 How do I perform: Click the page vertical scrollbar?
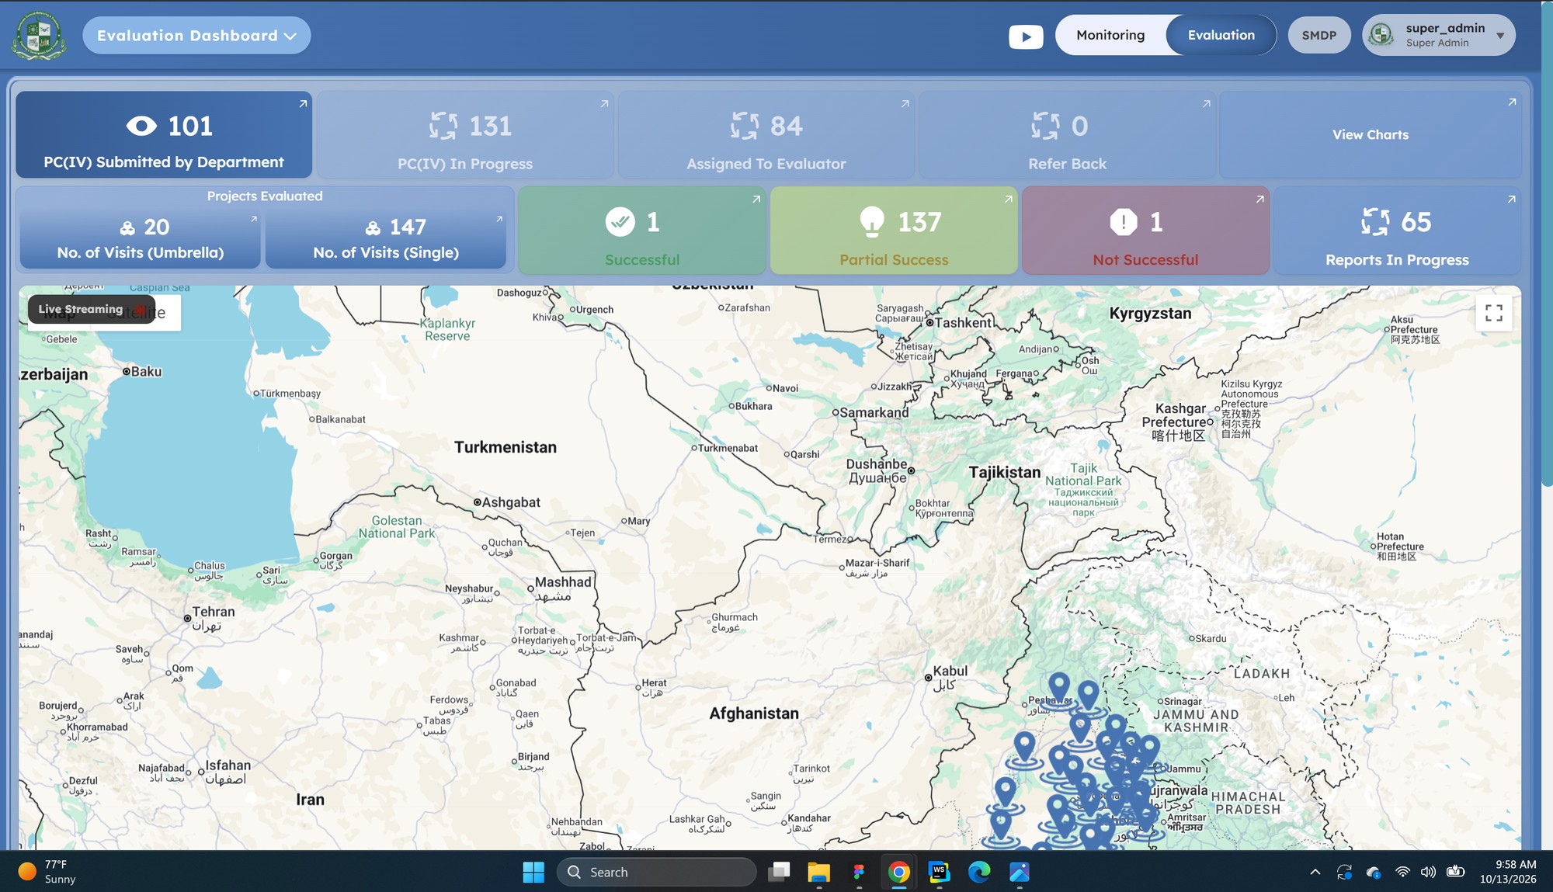coord(1547,245)
